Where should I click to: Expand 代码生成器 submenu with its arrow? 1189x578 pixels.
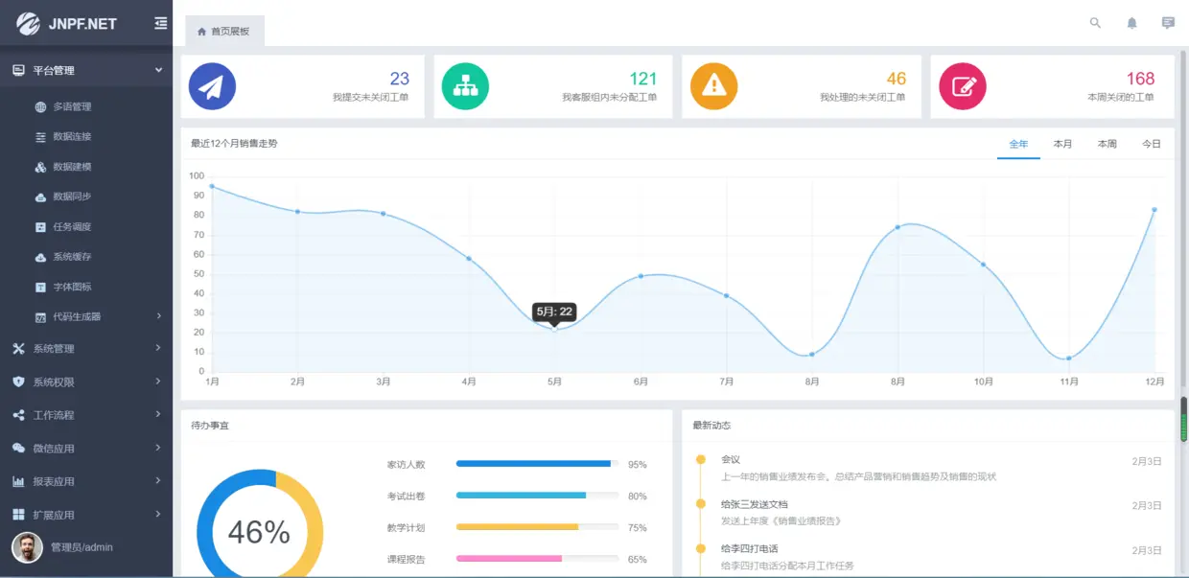158,316
